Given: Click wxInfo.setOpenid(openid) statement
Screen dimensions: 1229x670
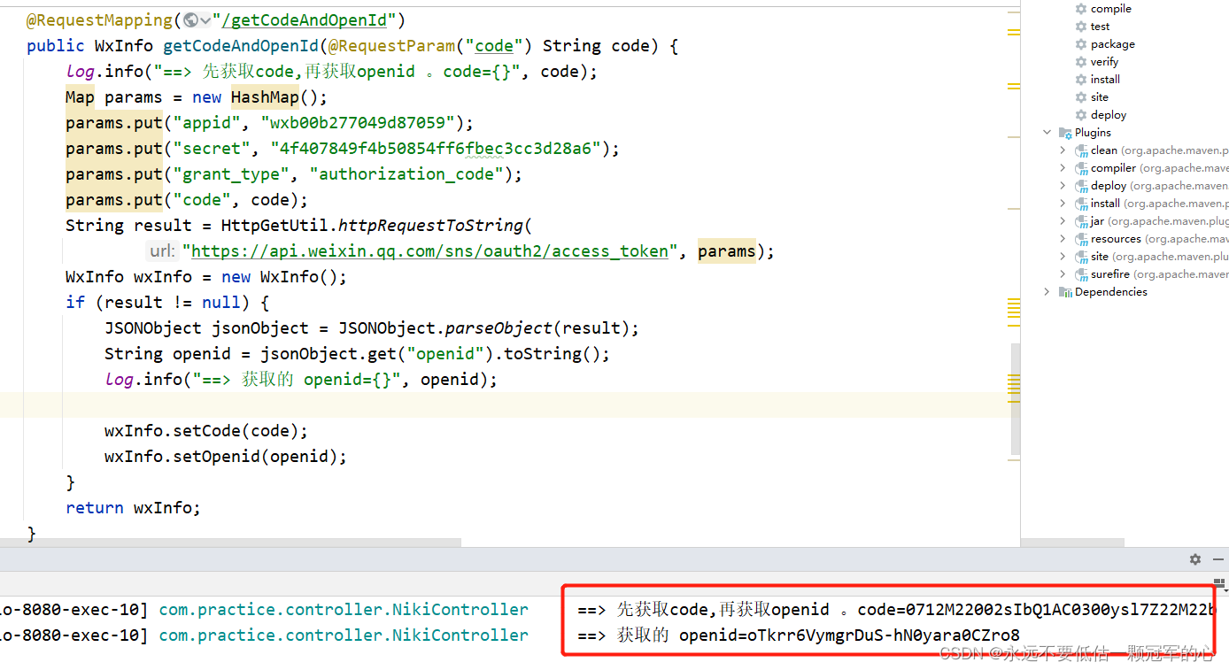Looking at the screenshot, I should click(x=226, y=457).
